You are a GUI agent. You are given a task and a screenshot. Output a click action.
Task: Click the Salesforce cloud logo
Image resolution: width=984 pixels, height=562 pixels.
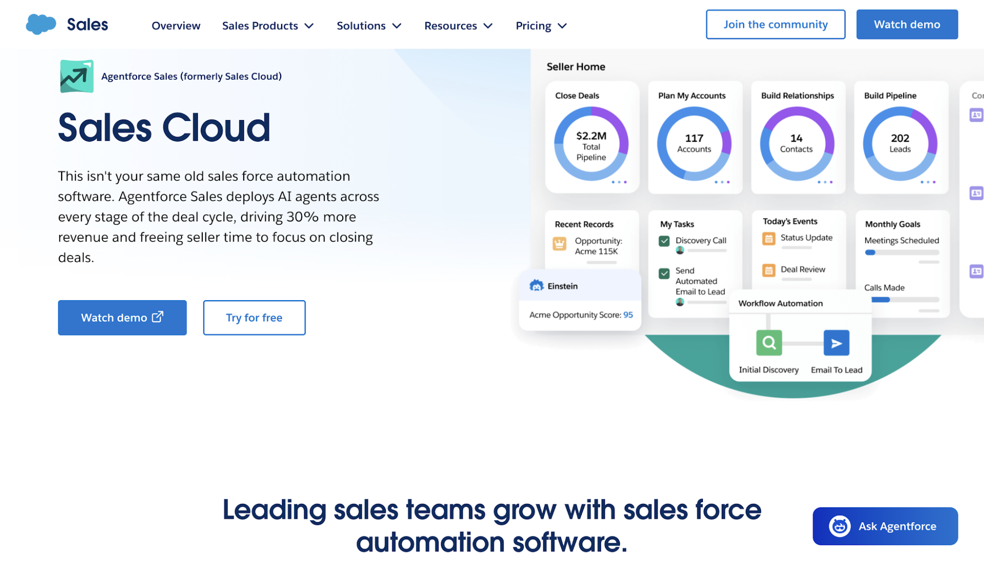[41, 24]
